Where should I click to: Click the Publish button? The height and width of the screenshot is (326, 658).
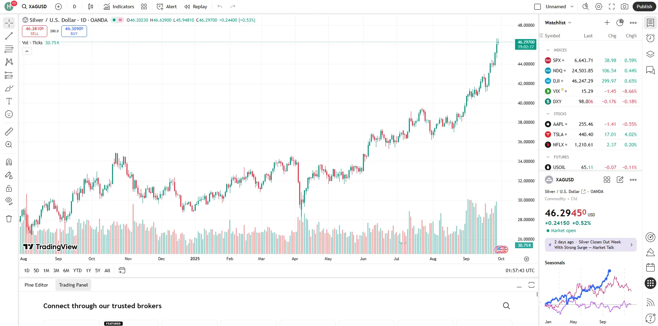(644, 7)
